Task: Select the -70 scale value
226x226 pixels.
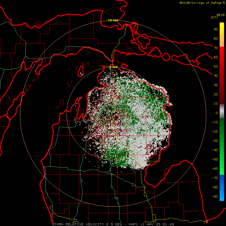Action: coord(215,178)
